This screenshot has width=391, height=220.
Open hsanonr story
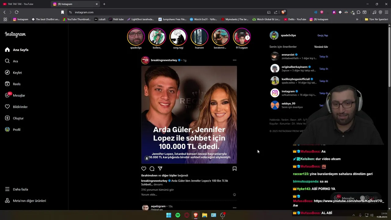tap(199, 37)
